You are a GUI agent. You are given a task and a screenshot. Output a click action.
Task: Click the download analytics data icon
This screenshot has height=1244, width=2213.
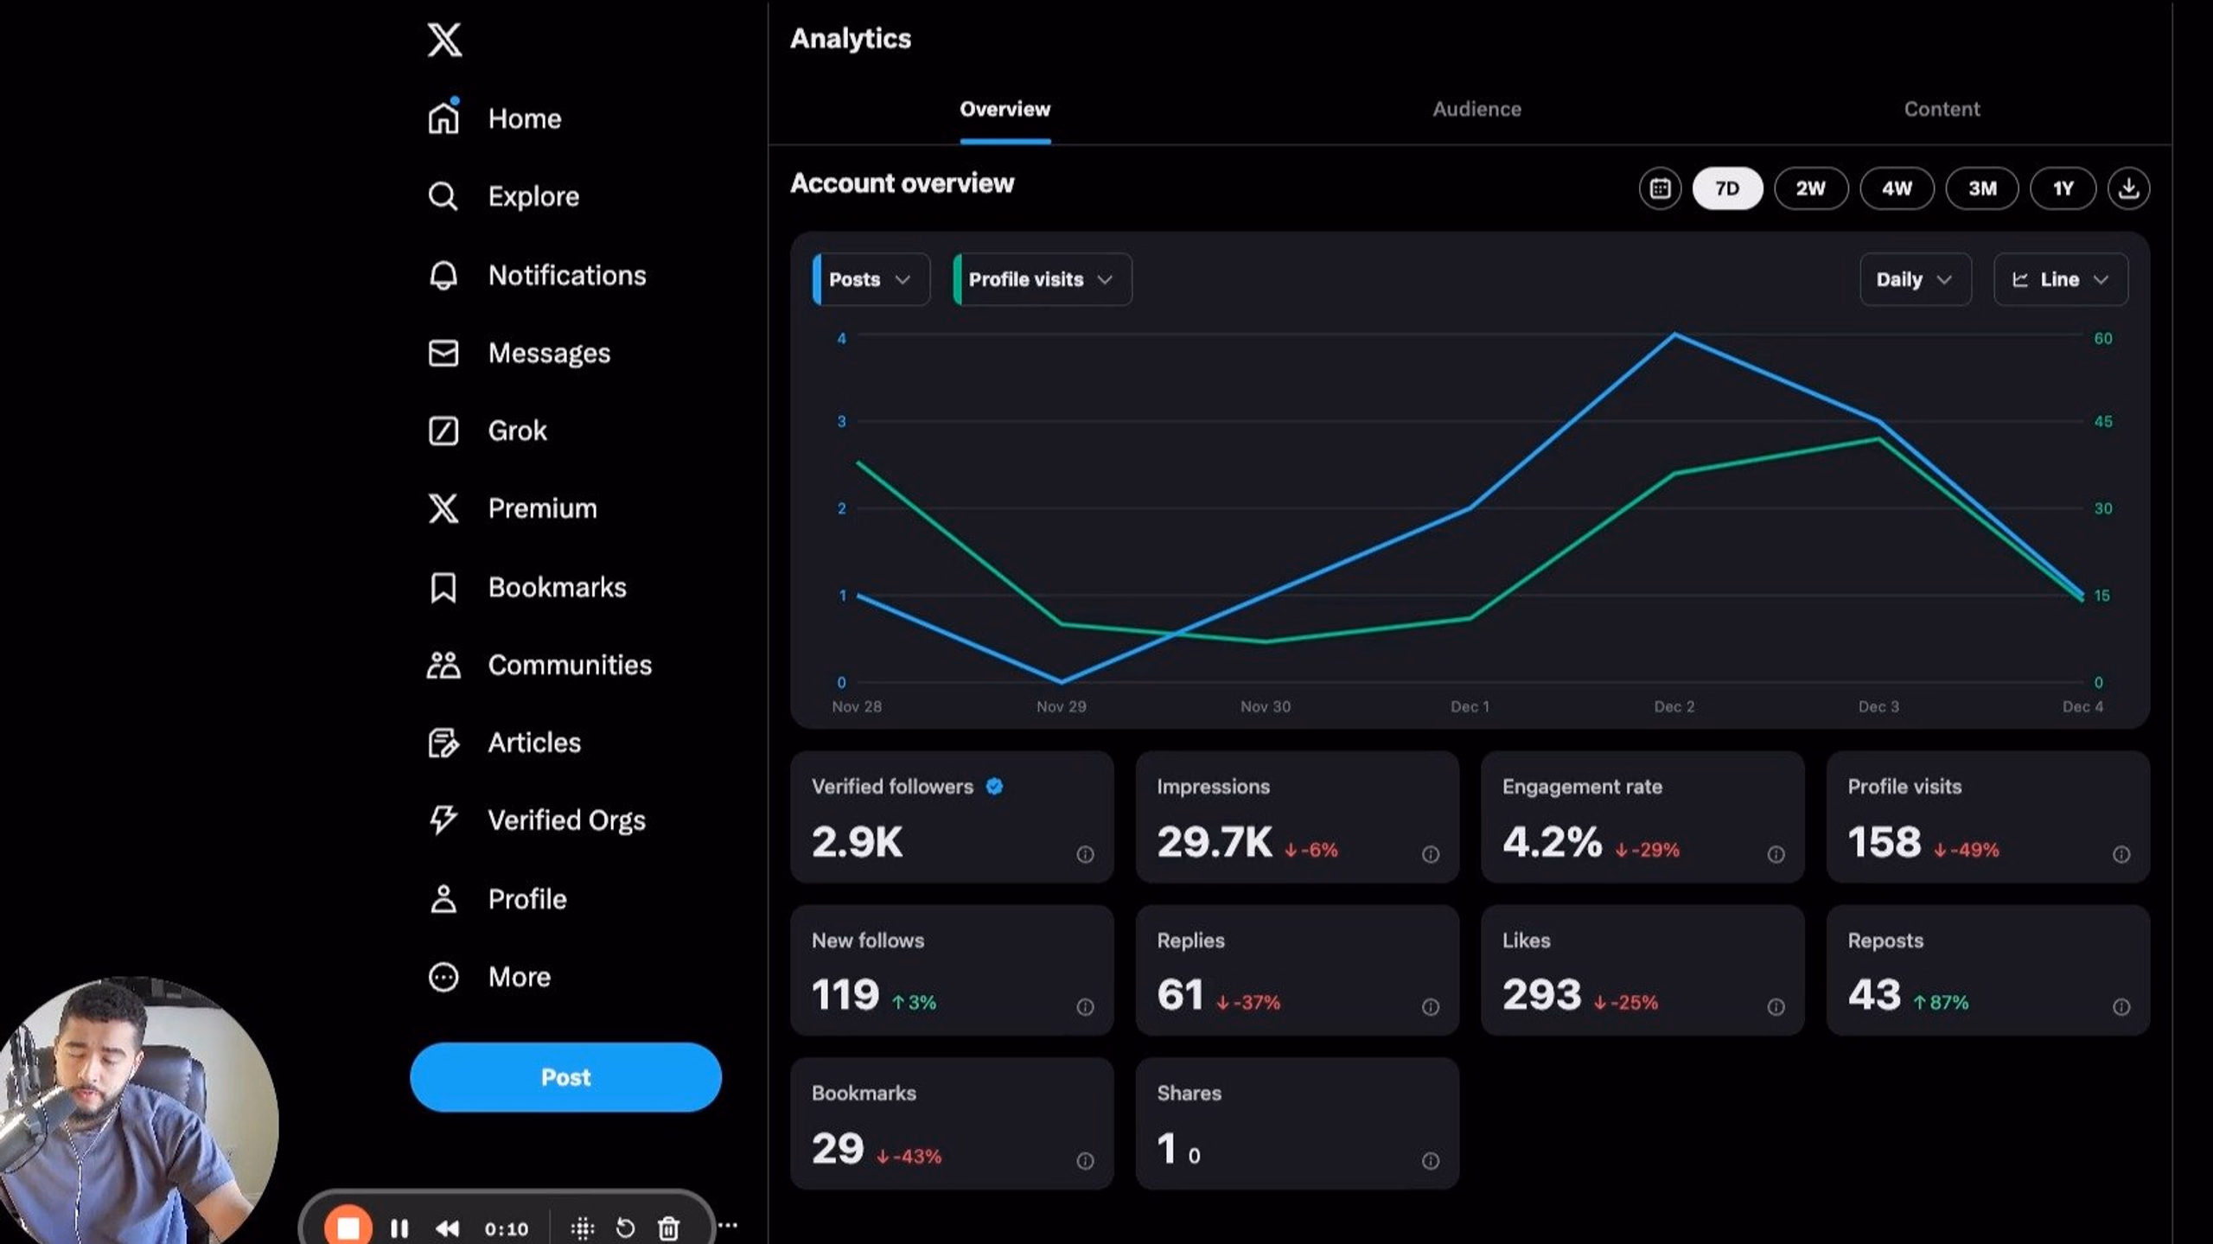2128,188
